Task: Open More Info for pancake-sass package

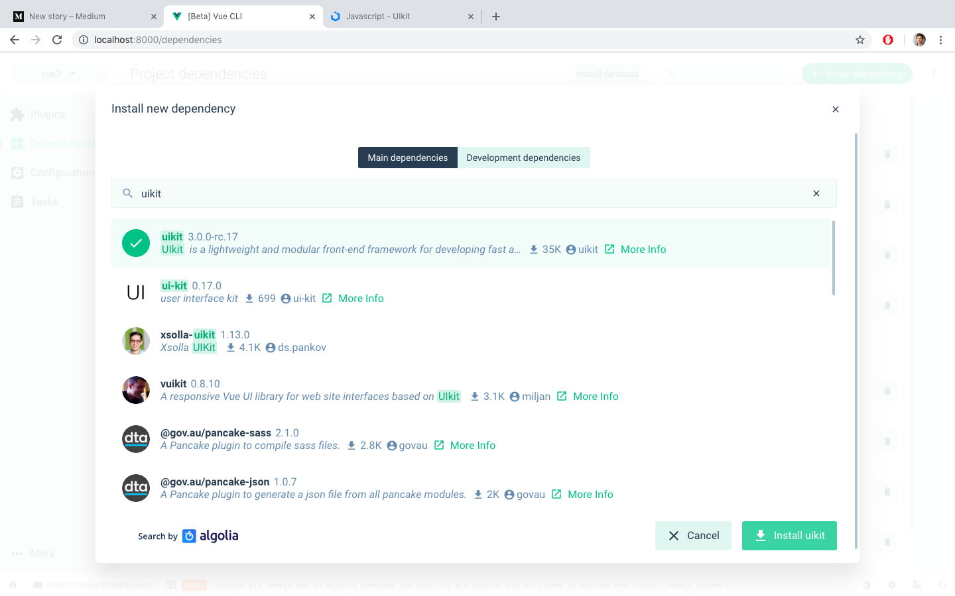Action: [473, 446]
